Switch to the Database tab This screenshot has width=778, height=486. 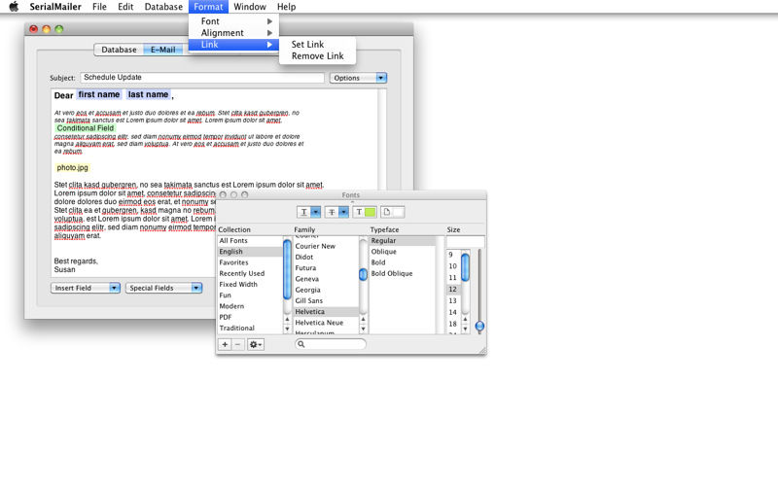(119, 50)
